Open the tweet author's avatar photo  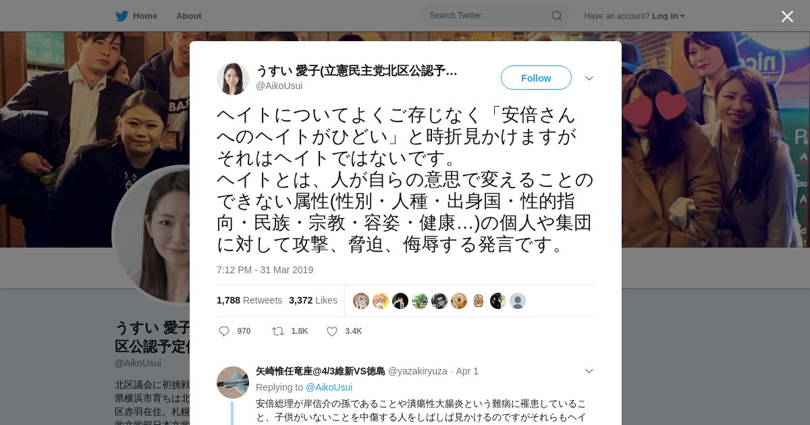click(233, 78)
